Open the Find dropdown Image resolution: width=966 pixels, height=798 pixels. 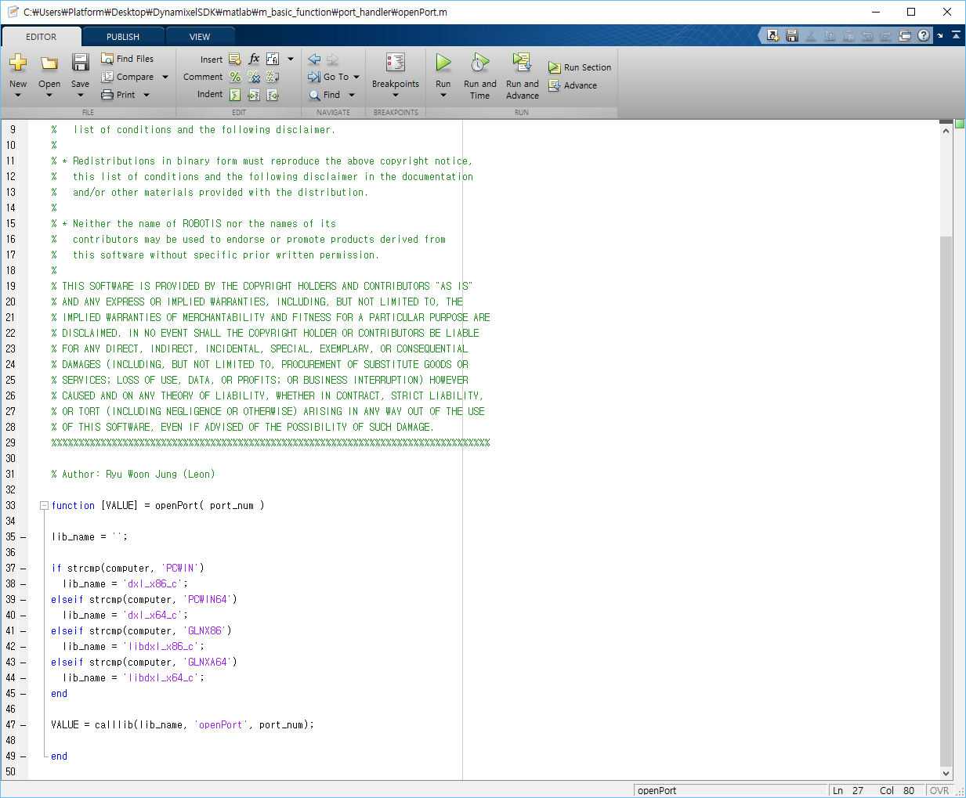click(x=332, y=95)
